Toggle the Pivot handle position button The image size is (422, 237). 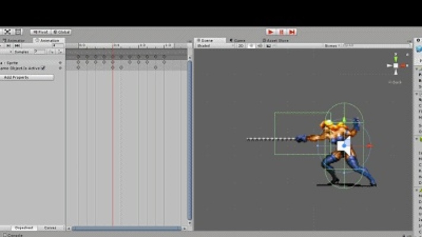click(40, 32)
